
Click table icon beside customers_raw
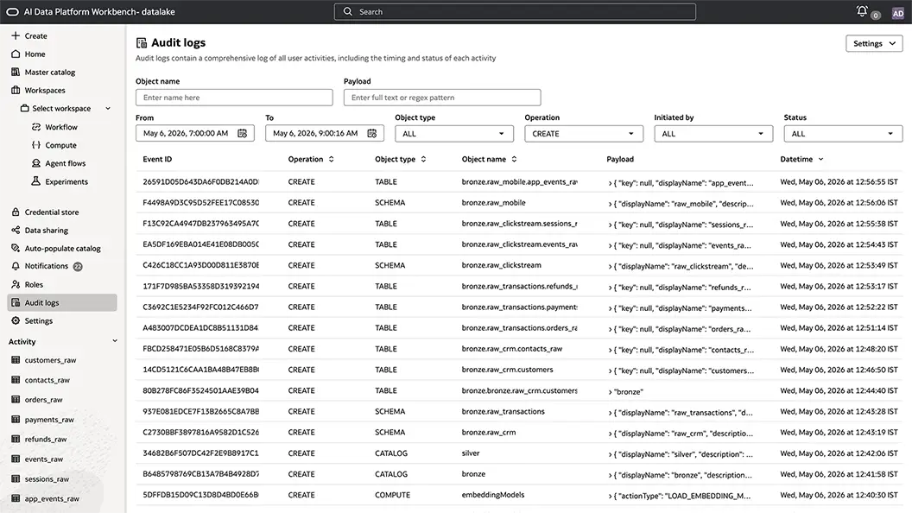[x=16, y=360]
